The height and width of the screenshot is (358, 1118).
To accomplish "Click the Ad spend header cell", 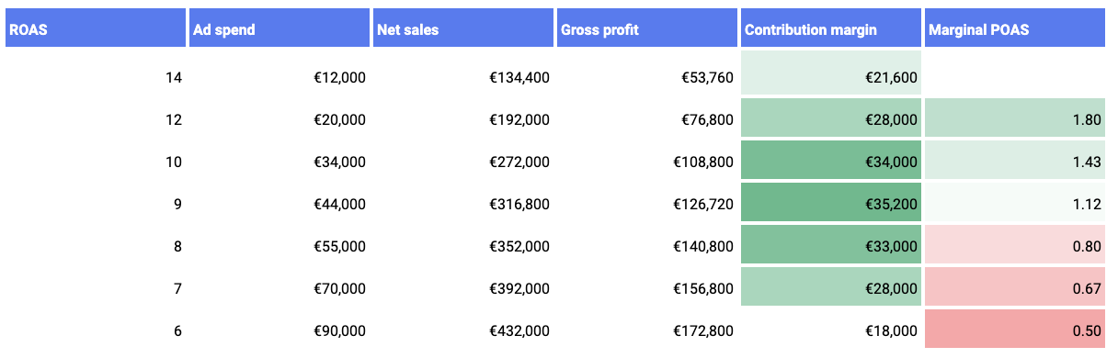I will point(279,28).
